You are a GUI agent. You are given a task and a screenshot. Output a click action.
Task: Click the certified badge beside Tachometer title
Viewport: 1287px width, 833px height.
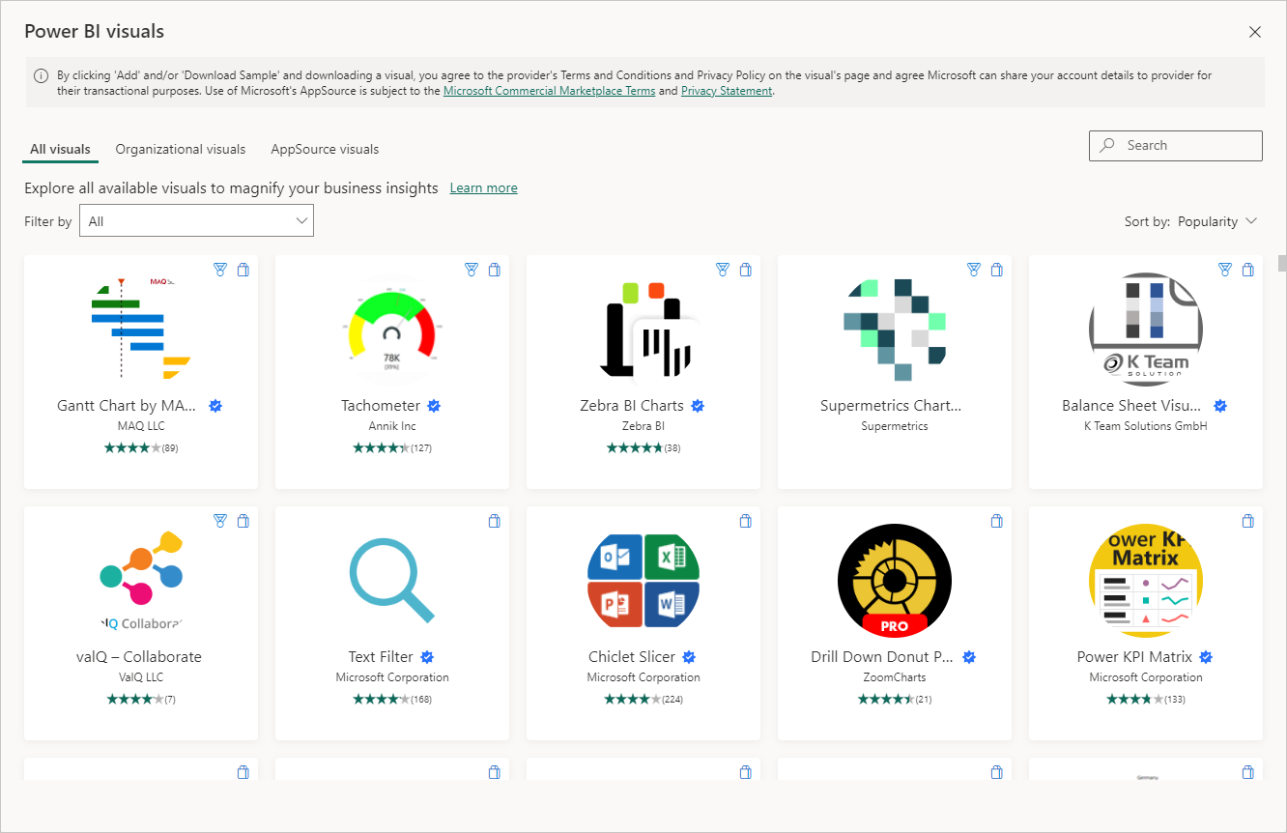pyautogui.click(x=434, y=406)
